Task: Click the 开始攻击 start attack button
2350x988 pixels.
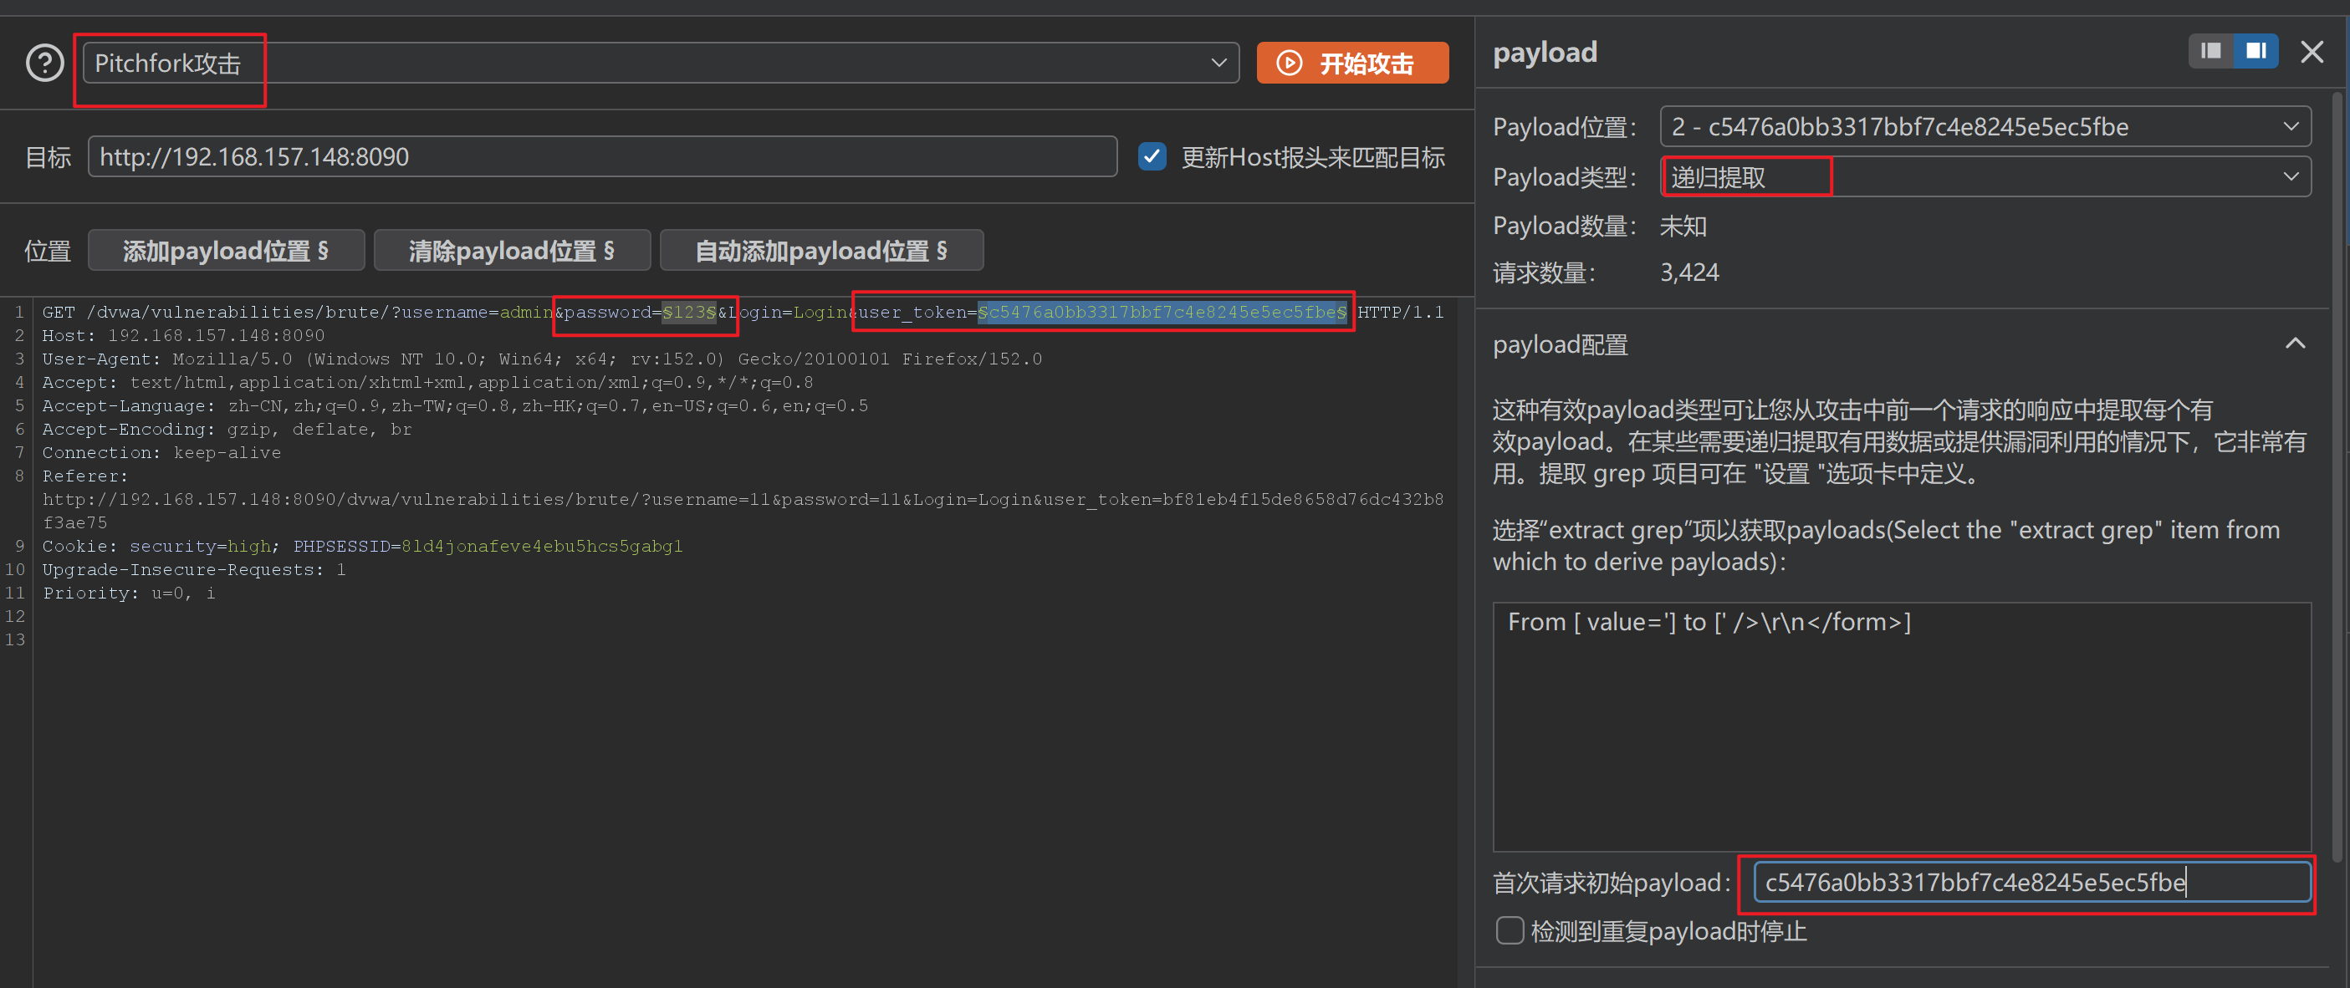Action: [1352, 63]
